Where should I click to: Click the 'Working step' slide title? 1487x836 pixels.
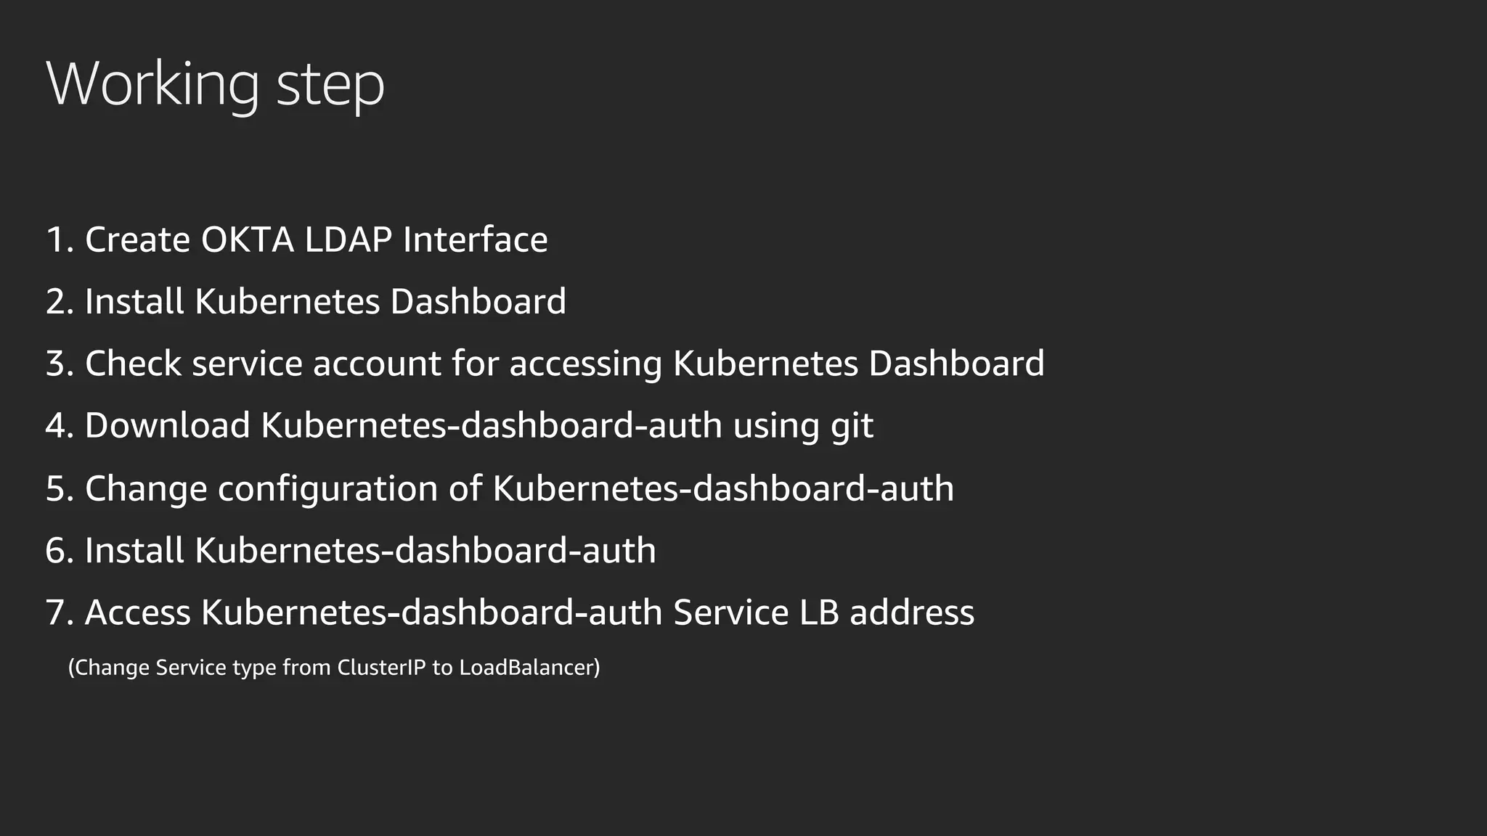point(215,85)
